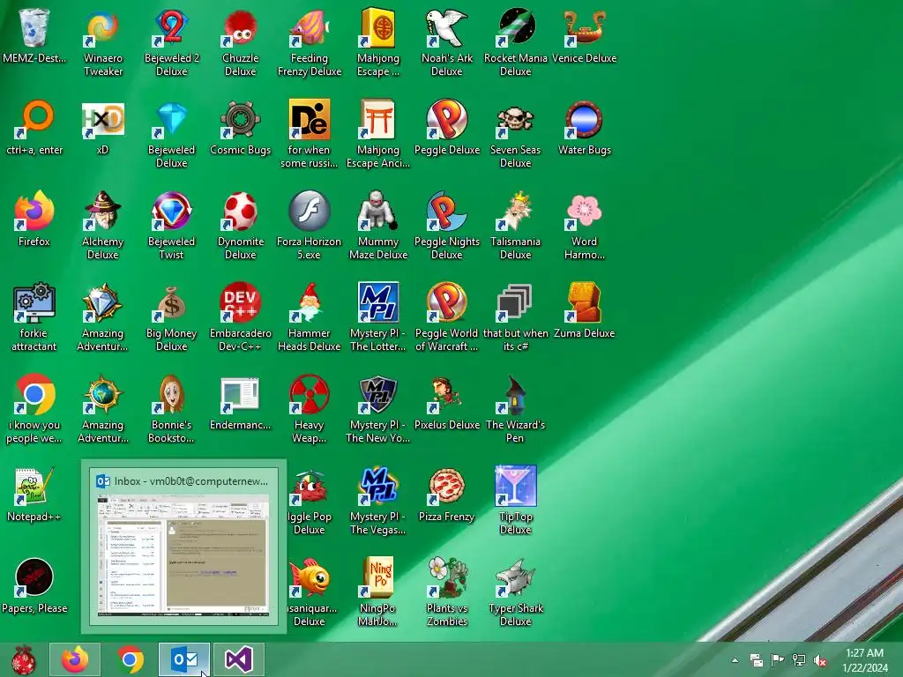Select Word Harmo... flower icon
This screenshot has height=677, width=903.
coord(585,211)
